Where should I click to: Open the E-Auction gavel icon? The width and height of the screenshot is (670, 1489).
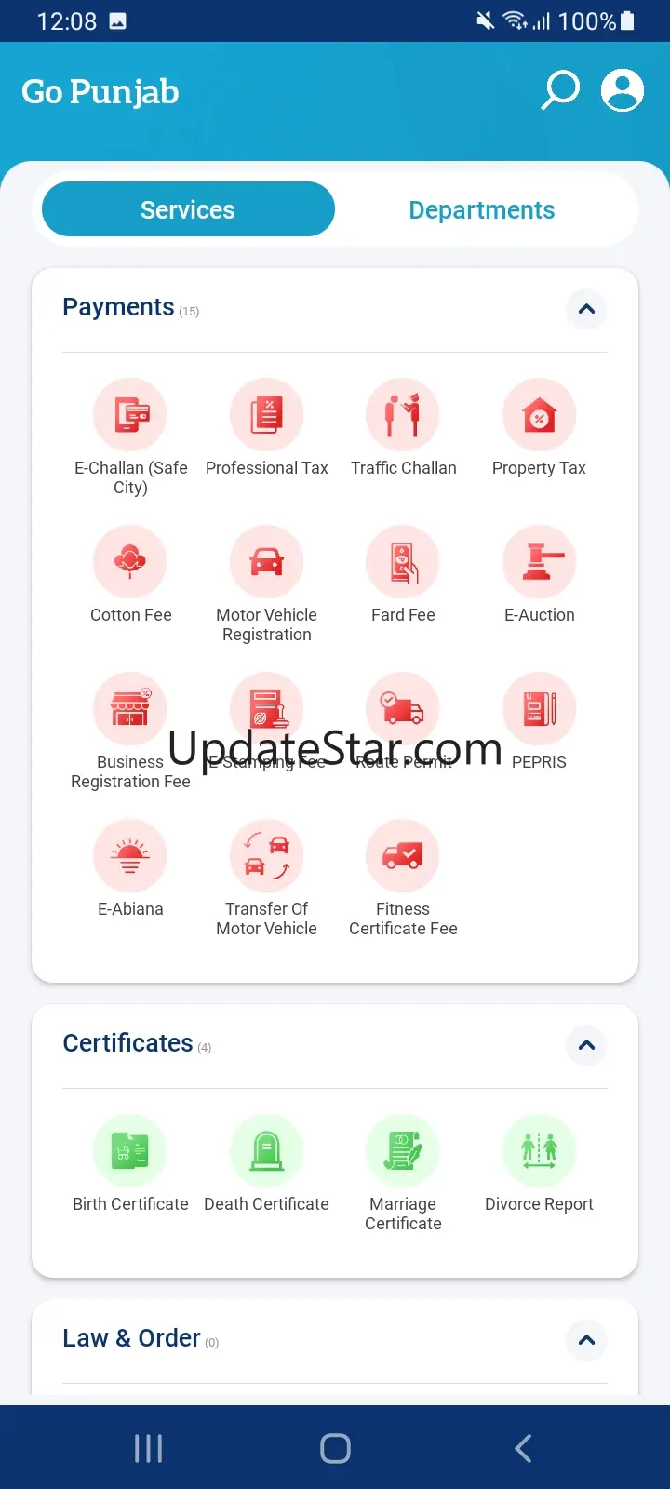click(x=539, y=562)
